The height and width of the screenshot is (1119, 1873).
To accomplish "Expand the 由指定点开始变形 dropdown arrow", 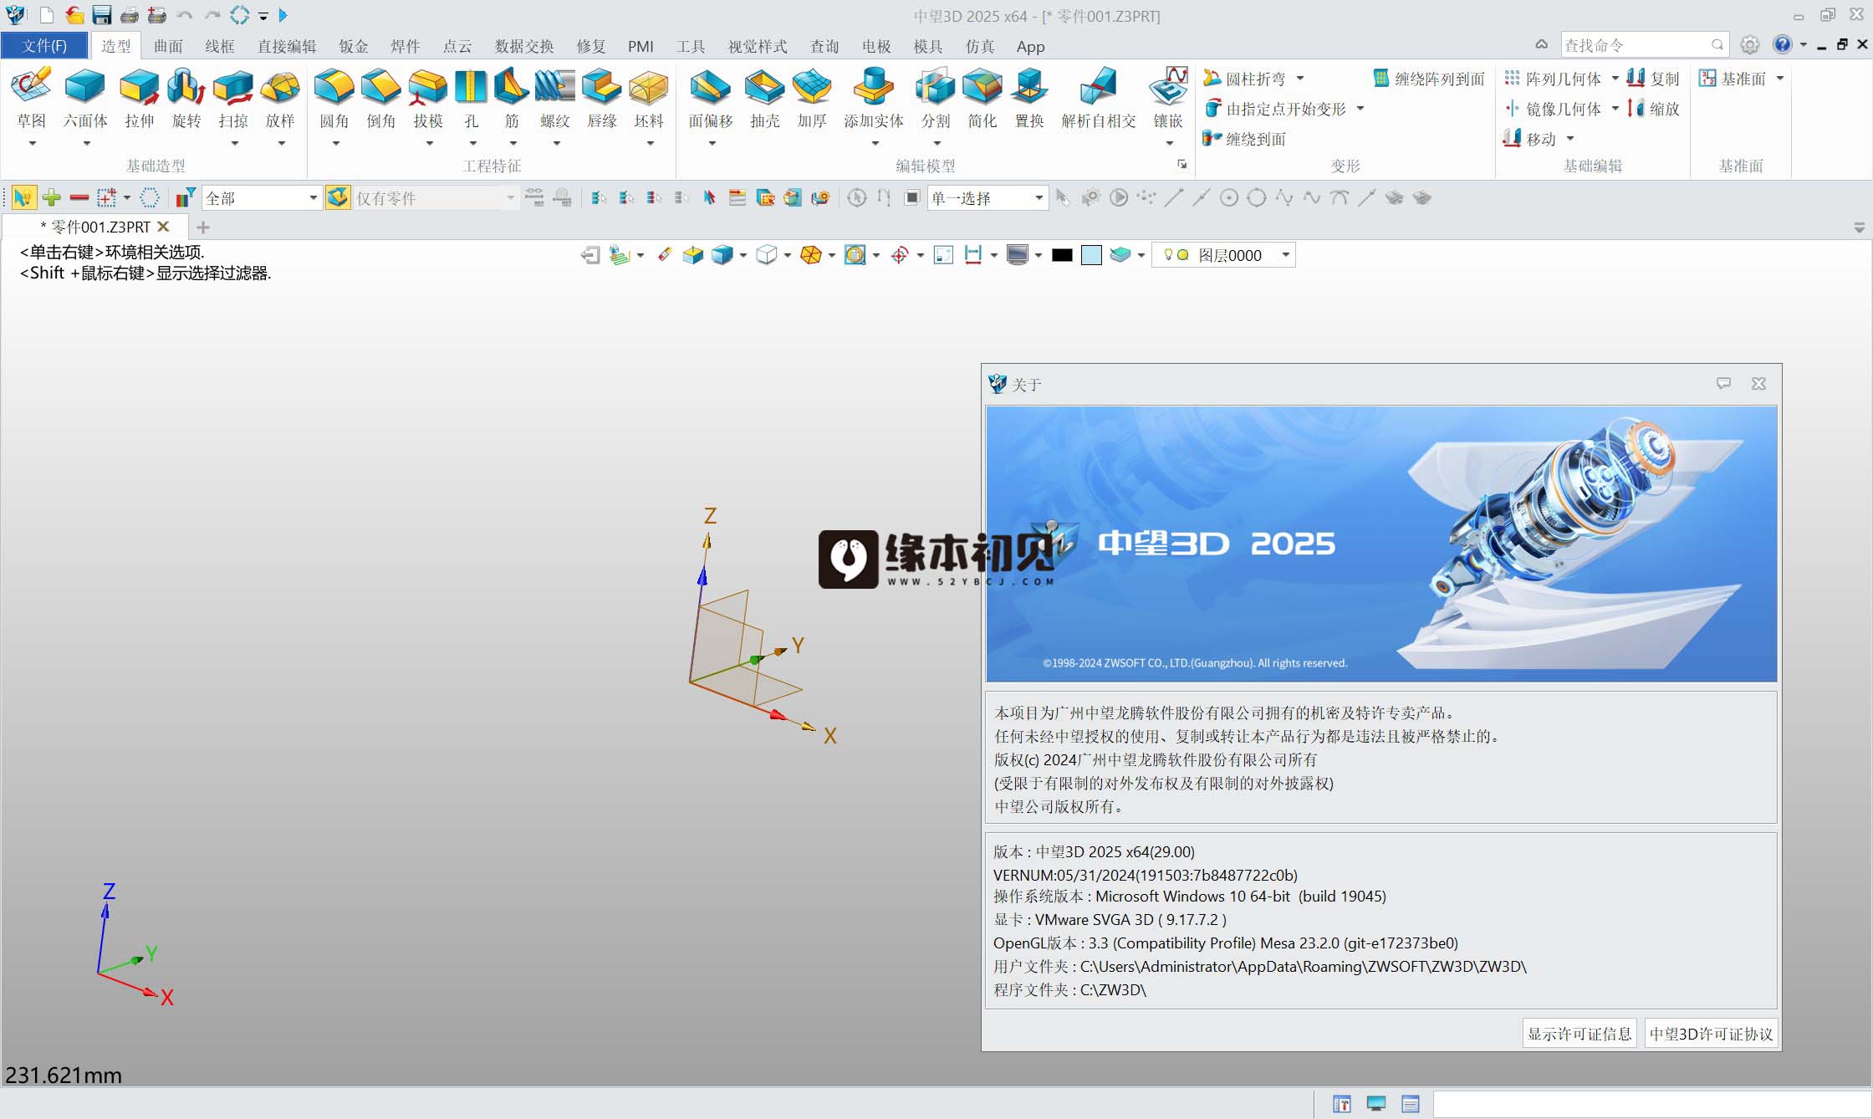I will [x=1360, y=109].
